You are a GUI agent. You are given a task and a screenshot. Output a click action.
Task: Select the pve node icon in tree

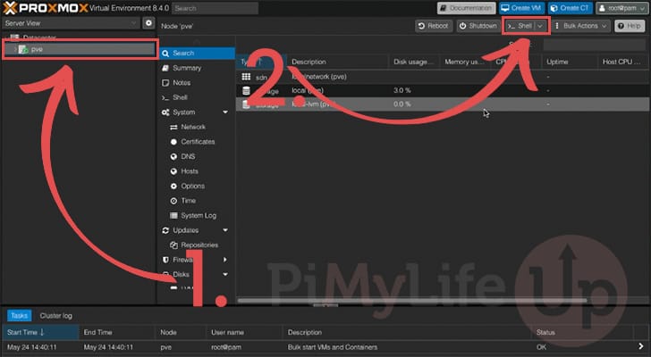click(23, 49)
